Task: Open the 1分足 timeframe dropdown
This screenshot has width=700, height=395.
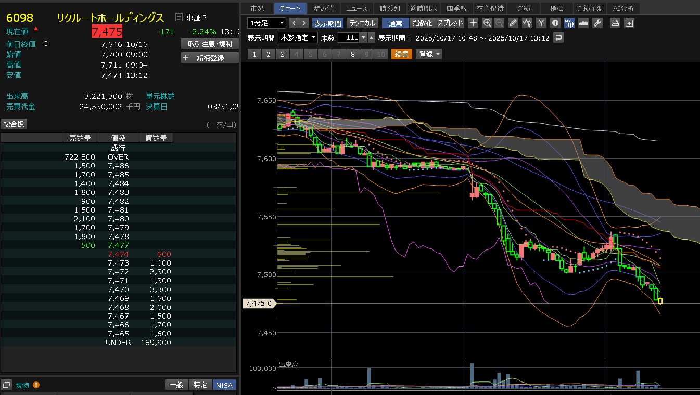Action: (267, 23)
